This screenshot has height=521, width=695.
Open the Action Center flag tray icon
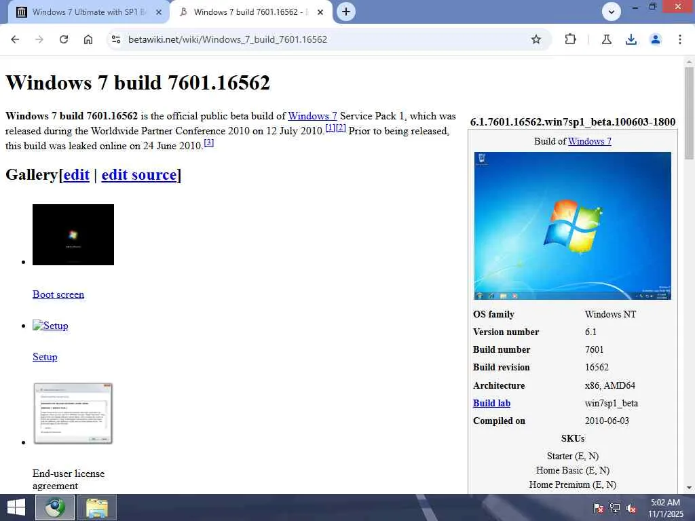[x=598, y=508]
